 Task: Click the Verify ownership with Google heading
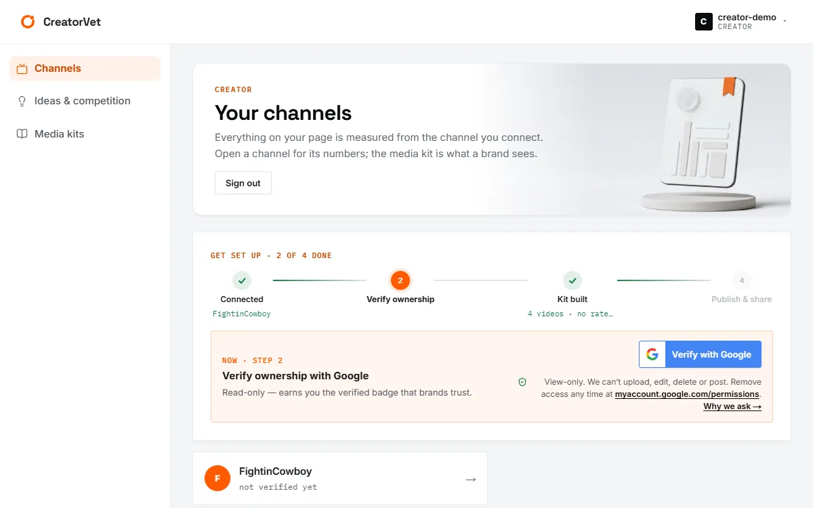click(295, 376)
